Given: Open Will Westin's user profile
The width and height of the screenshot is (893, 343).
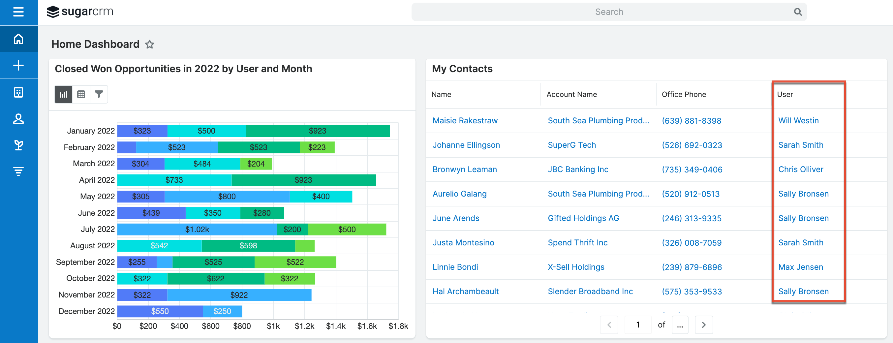Looking at the screenshot, I should click(798, 120).
